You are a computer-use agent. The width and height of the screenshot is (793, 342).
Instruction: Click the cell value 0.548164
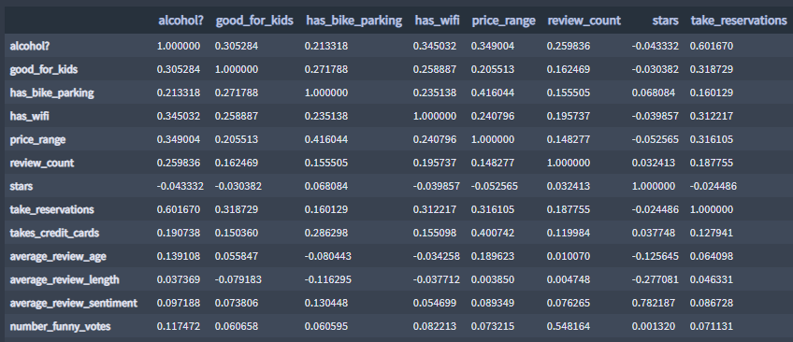(x=569, y=326)
